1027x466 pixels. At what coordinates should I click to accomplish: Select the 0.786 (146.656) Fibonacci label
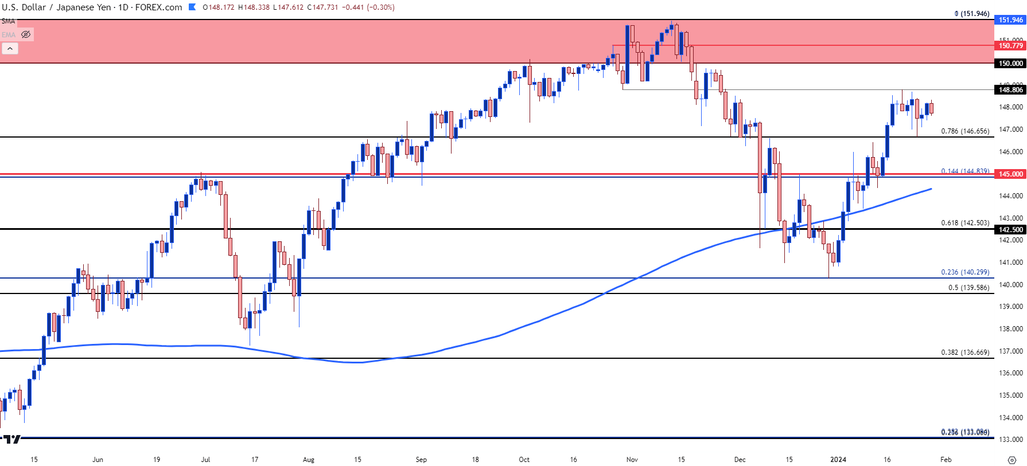tap(965, 131)
